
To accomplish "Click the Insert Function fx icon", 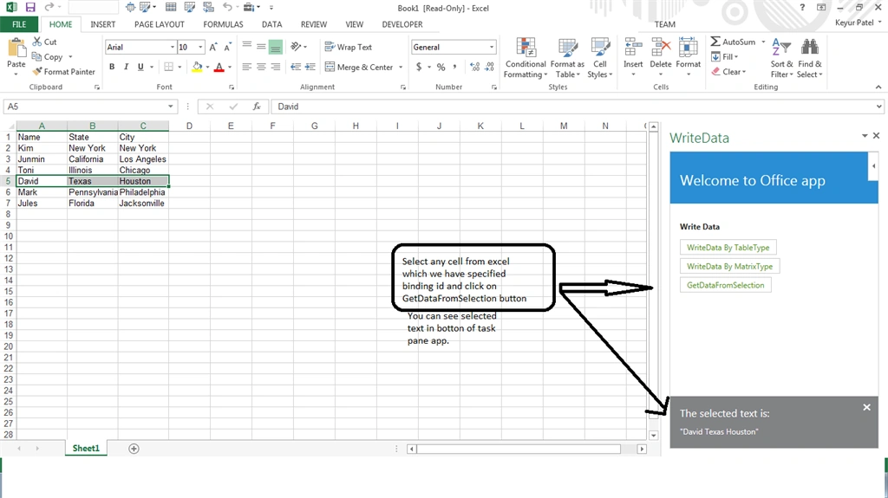I will click(x=257, y=107).
